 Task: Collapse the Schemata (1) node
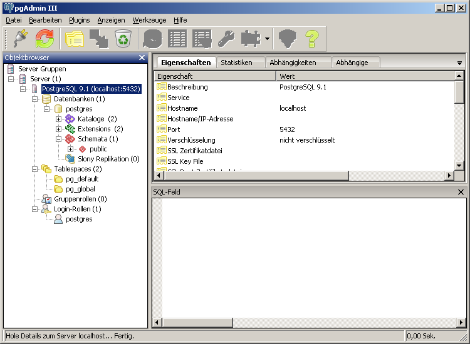tap(59, 139)
